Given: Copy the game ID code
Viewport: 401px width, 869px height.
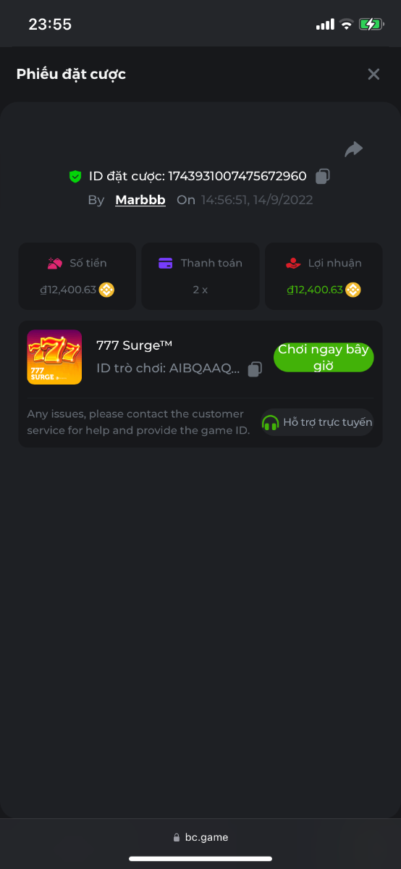Looking at the screenshot, I should (x=255, y=369).
